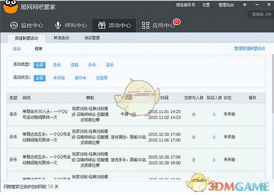The height and width of the screenshot is (195, 274).
Task: Filter activity type by 多杀
Action: coord(92,65)
